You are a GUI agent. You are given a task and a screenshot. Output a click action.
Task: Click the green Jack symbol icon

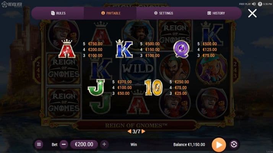coord(96,87)
